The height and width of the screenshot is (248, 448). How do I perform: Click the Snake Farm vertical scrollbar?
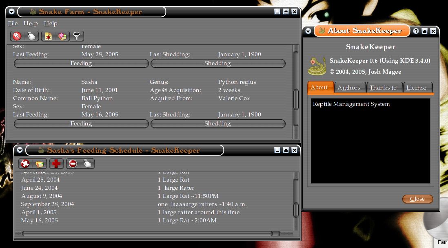[296, 91]
